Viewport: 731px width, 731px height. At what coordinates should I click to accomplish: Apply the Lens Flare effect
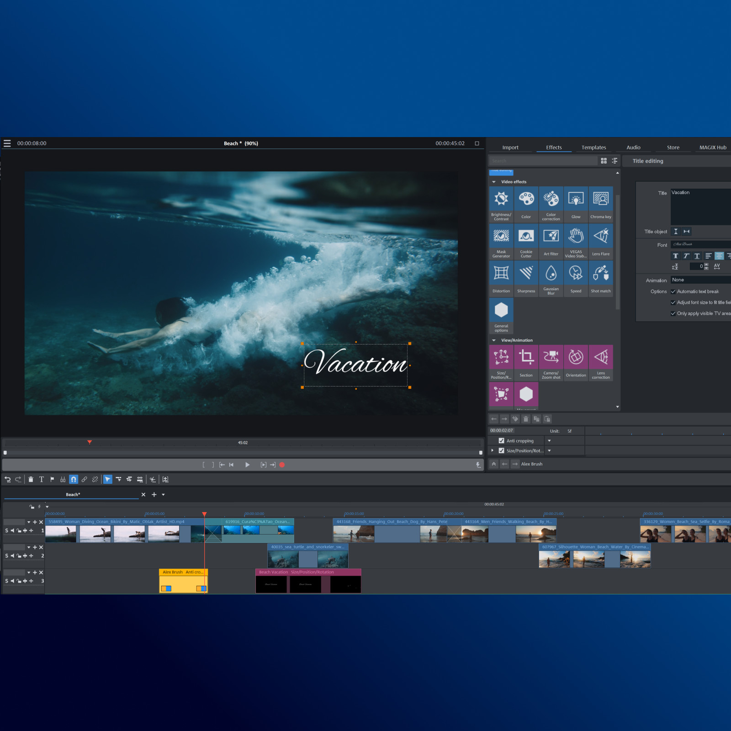coord(601,241)
